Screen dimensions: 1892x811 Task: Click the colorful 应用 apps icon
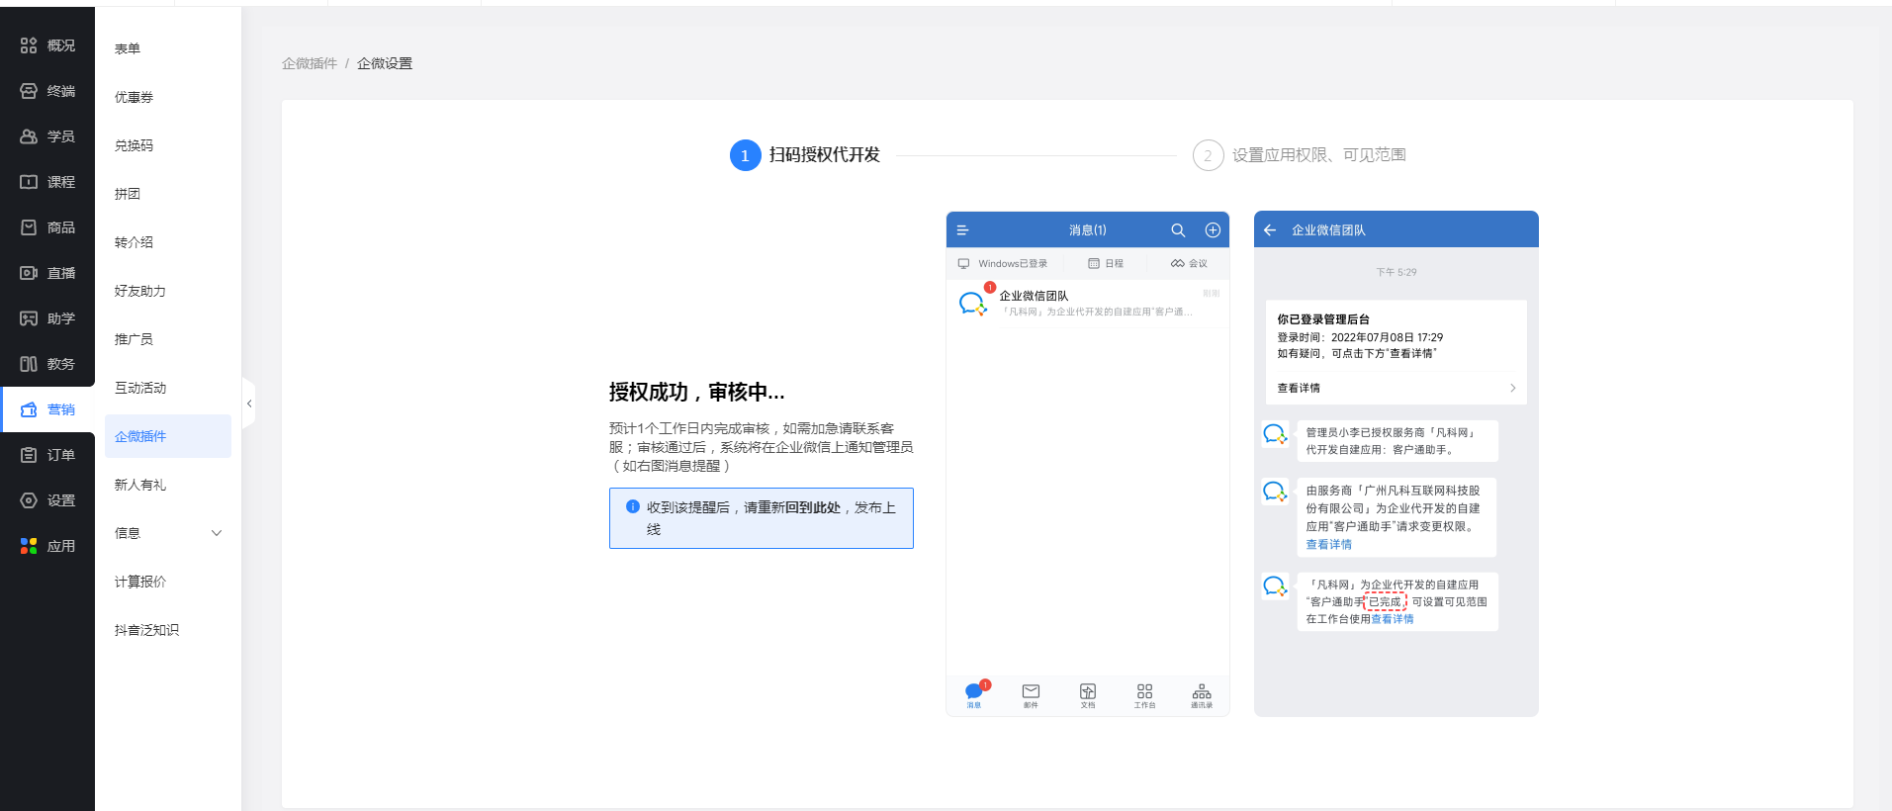click(29, 546)
